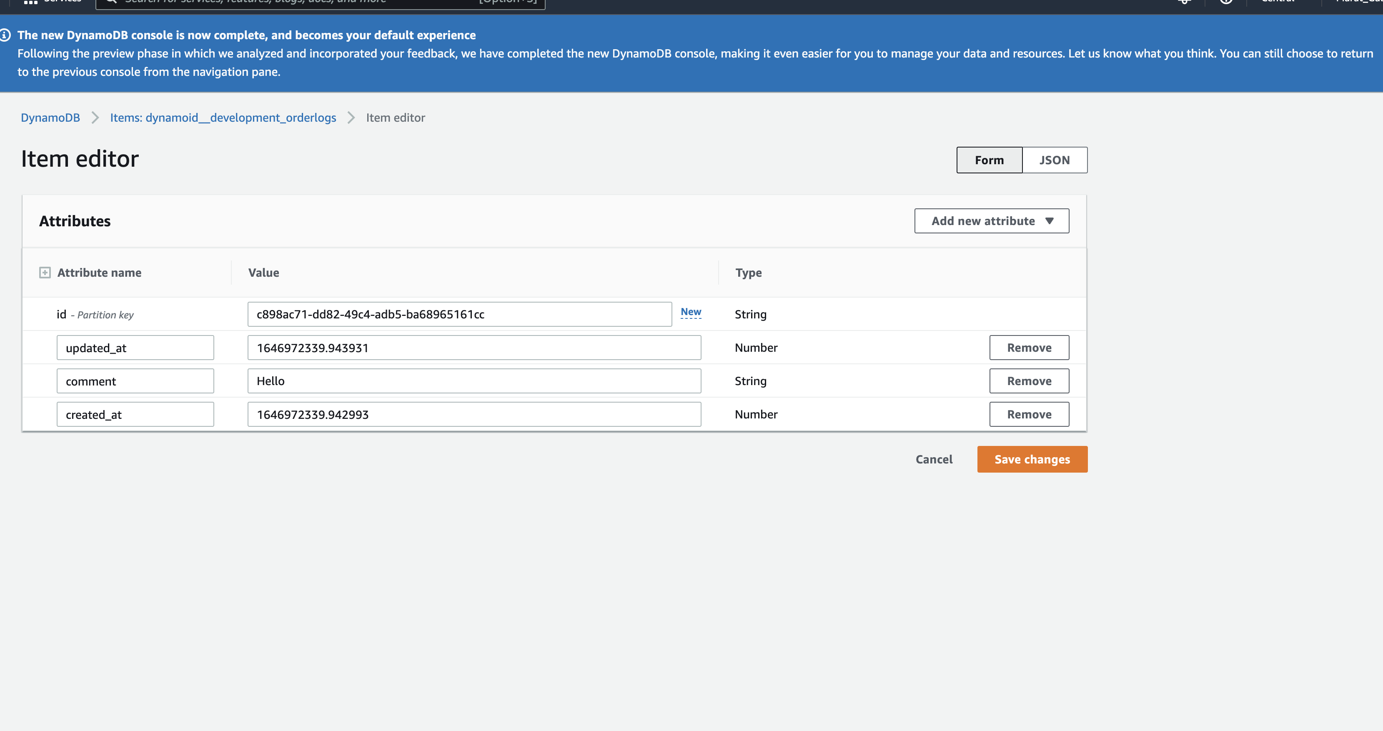Click the info icon in blue banner
Screen dimensions: 1383x731
tap(5, 35)
